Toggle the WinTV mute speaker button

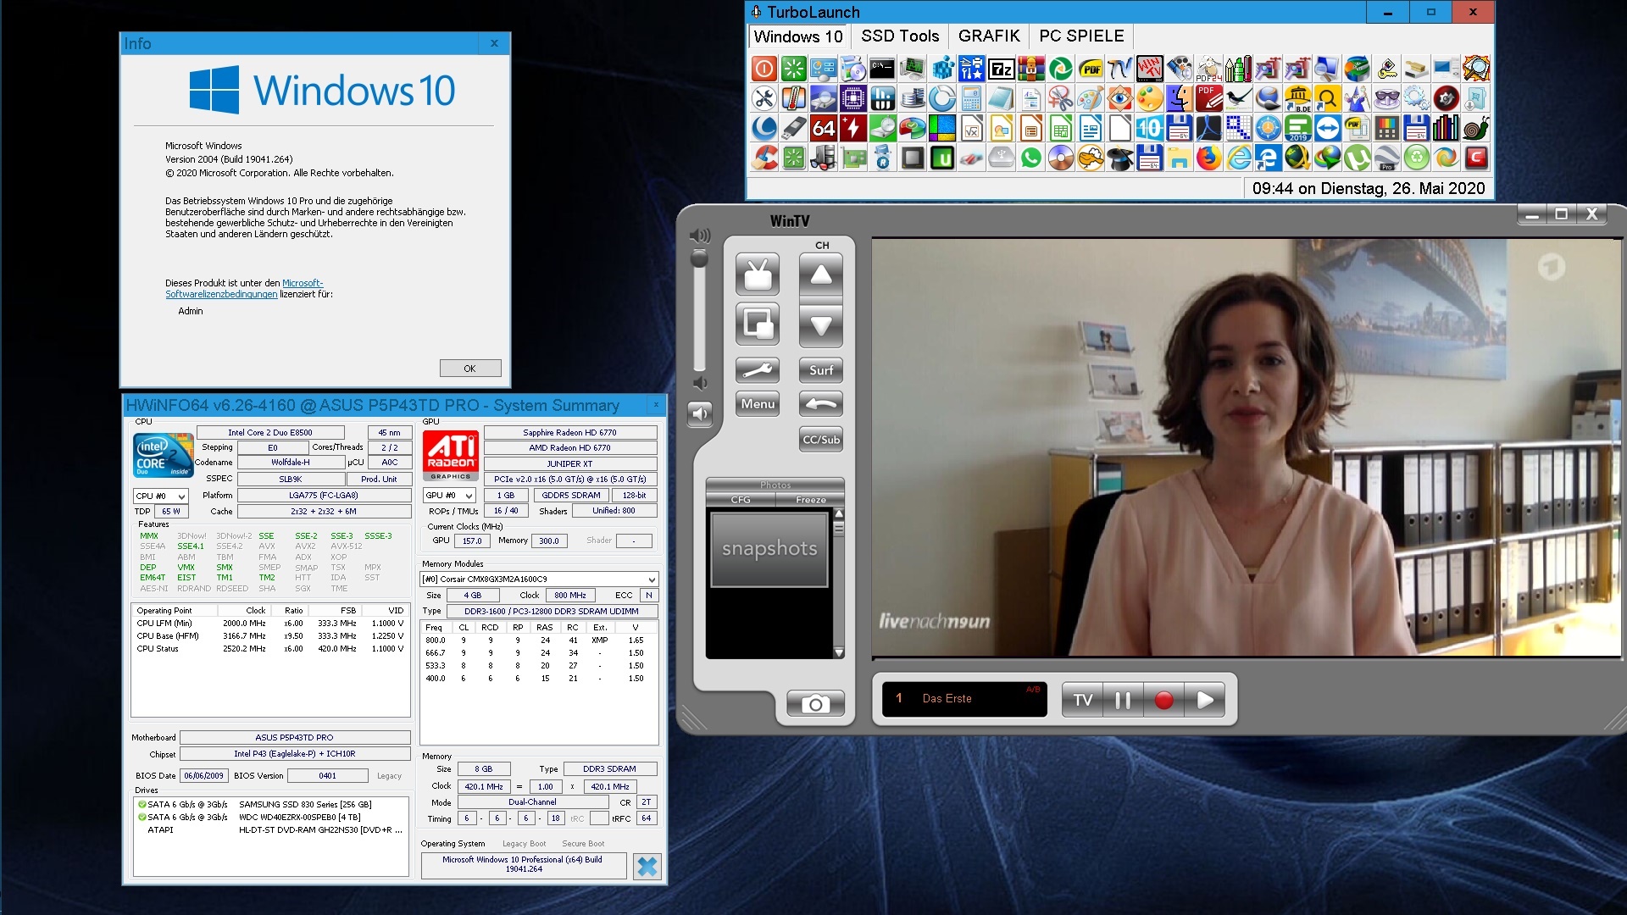click(700, 413)
